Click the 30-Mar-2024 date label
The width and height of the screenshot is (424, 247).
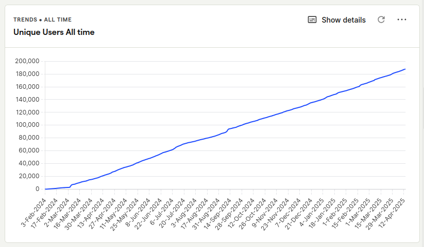tap(78, 214)
